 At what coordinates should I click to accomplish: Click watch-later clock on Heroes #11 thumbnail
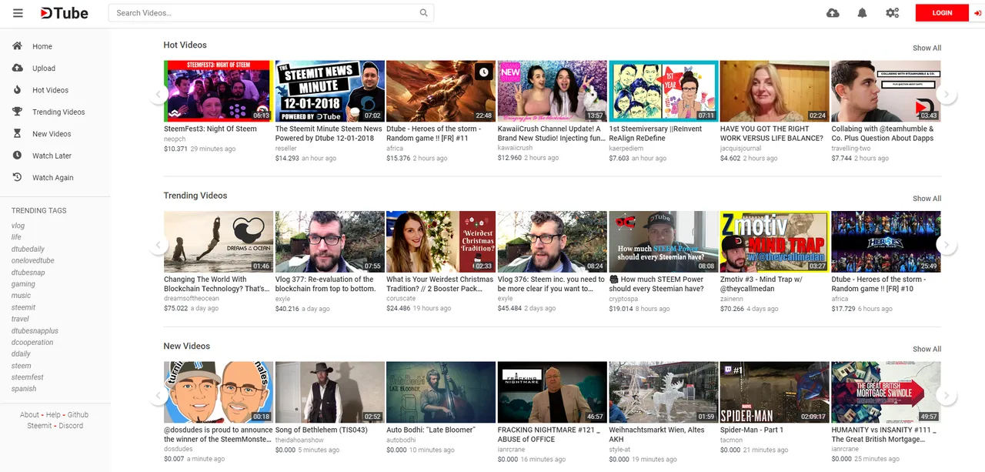click(x=483, y=72)
